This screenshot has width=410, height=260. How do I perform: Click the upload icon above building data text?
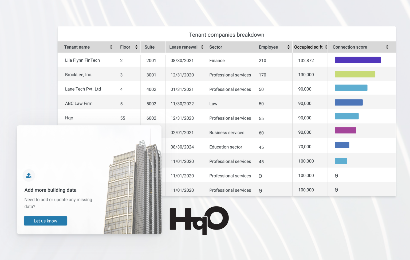[29, 175]
